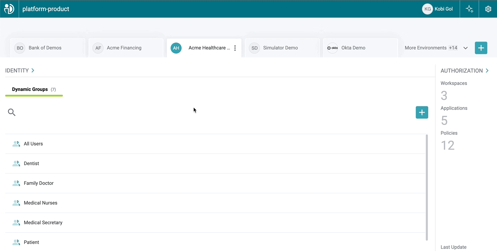Click the group icon beside Dentist
The width and height of the screenshot is (497, 251).
click(x=16, y=164)
